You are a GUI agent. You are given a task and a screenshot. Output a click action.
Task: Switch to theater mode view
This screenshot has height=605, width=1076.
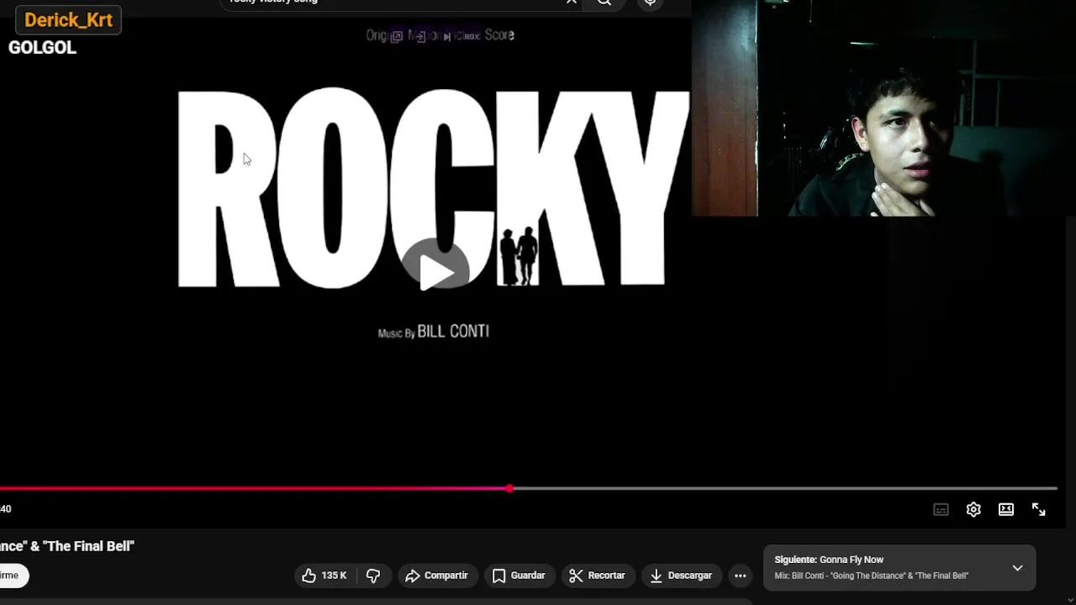(1006, 509)
